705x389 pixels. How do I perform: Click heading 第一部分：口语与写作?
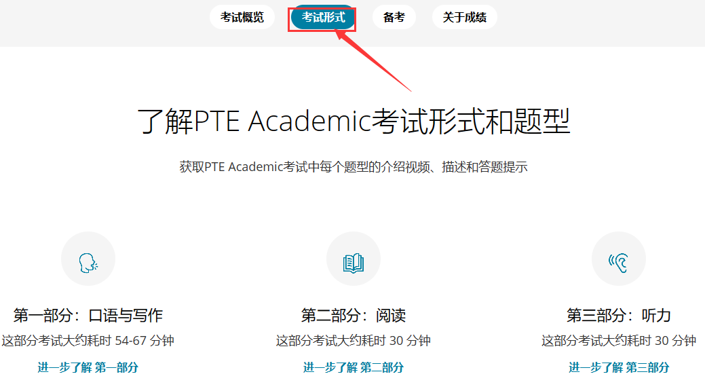[88, 315]
